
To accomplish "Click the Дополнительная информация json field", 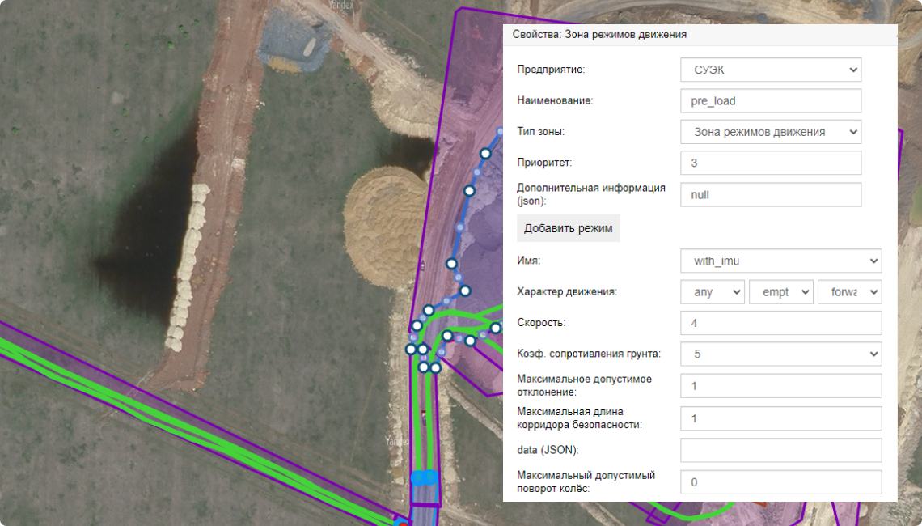I will 771,195.
